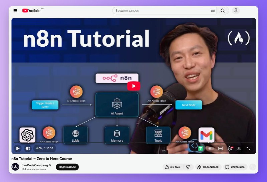267x182 pixels.
Task: Mute the video volume
Action: pyautogui.click(x=28, y=148)
